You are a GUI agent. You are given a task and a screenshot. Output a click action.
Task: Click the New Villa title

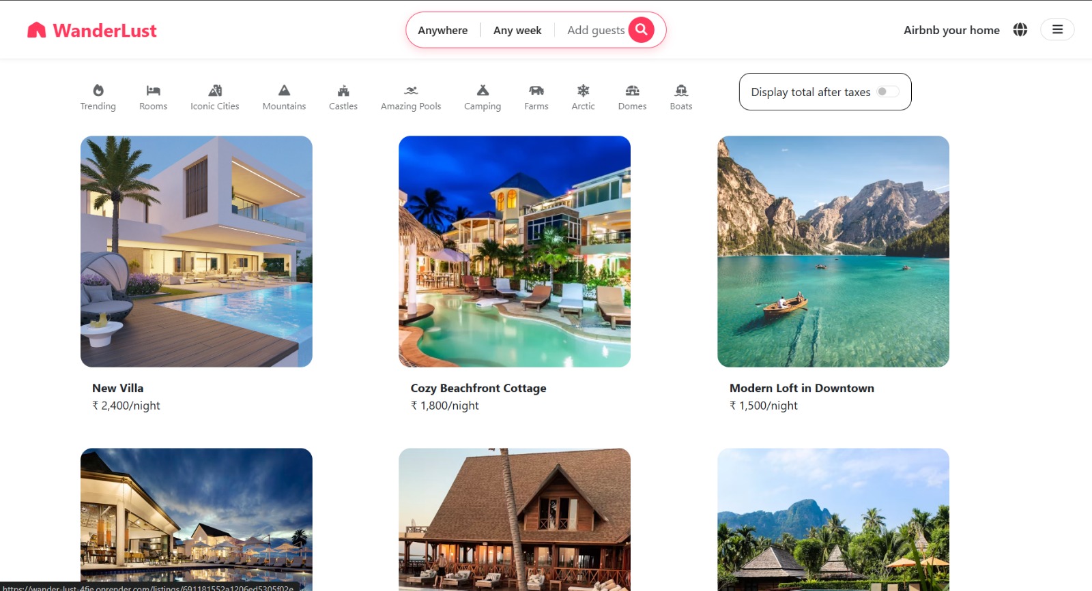pos(118,388)
